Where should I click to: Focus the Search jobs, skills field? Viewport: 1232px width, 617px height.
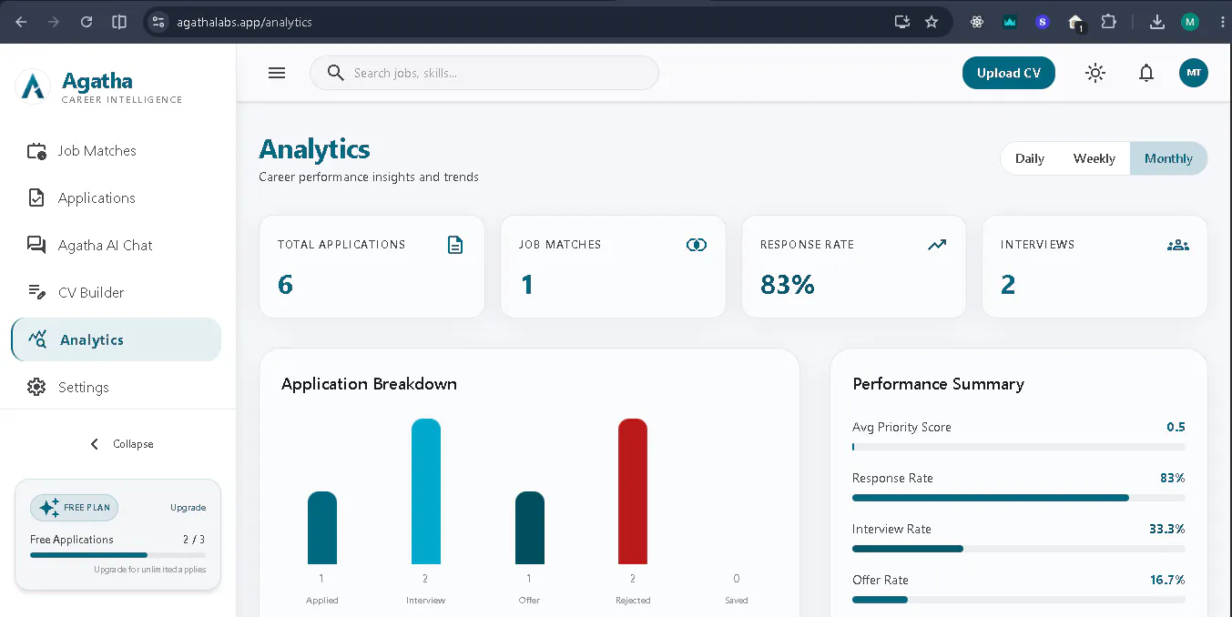pyautogui.click(x=484, y=73)
